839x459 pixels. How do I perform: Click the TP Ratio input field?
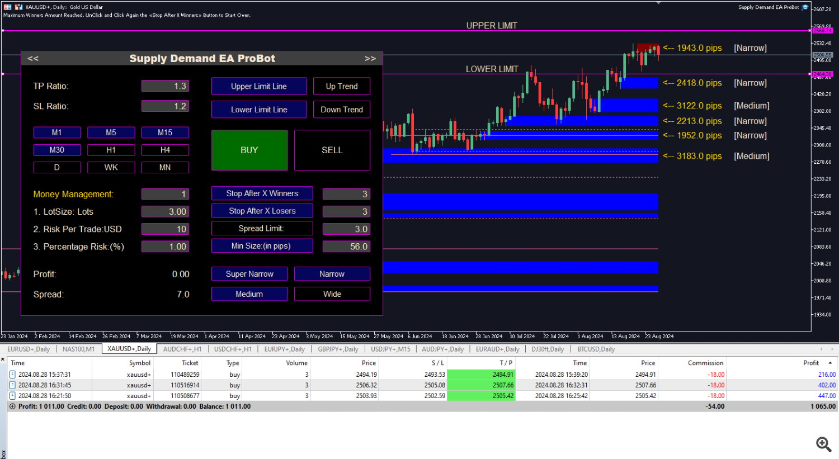click(x=165, y=86)
